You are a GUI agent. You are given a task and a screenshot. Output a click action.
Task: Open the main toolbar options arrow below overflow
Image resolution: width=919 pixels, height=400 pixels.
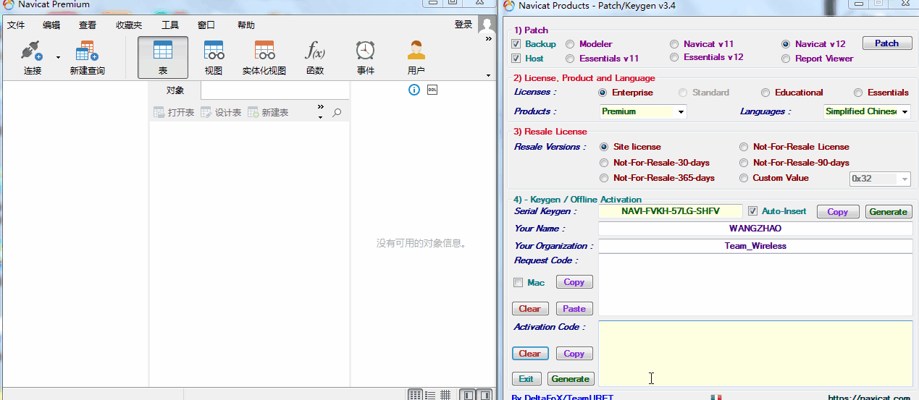click(x=488, y=75)
